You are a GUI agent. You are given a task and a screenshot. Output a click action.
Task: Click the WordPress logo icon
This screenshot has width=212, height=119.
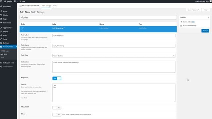[x=1, y=1]
